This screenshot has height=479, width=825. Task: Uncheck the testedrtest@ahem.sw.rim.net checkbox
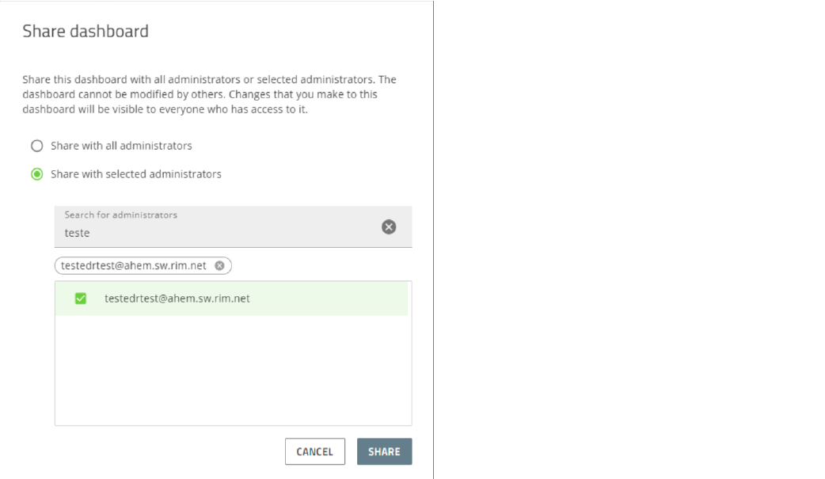81,298
